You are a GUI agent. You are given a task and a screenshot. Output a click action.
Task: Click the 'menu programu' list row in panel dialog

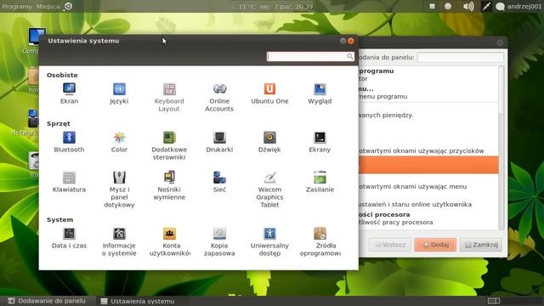coord(428,93)
